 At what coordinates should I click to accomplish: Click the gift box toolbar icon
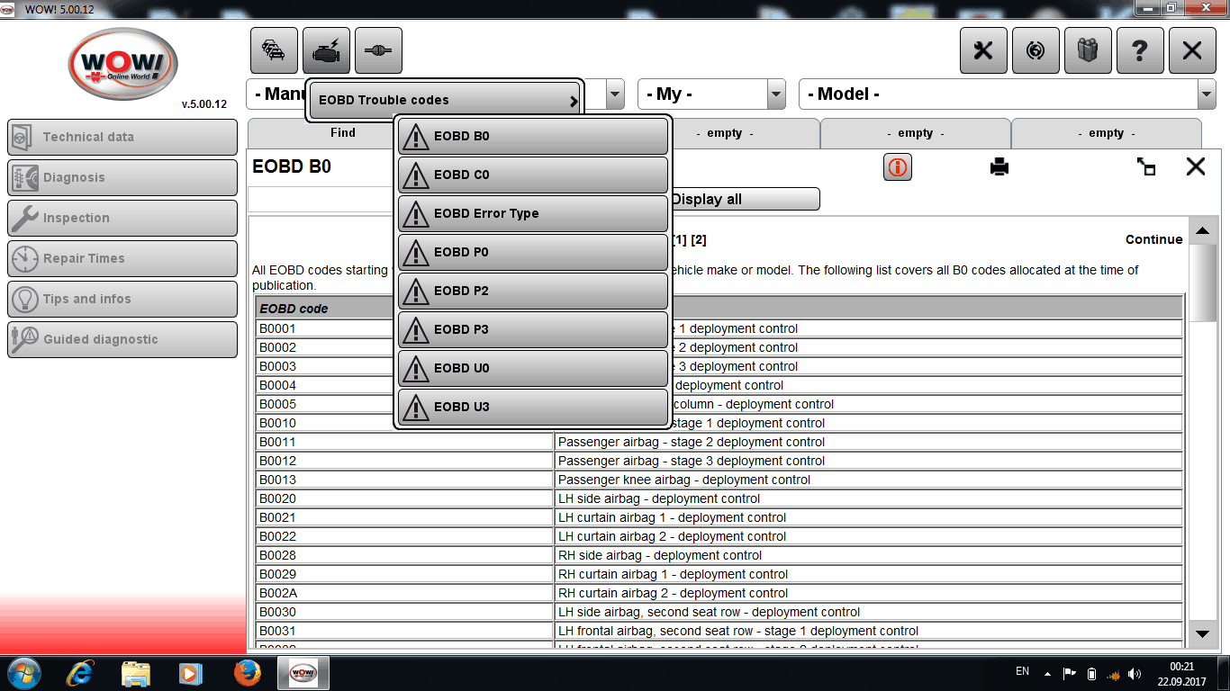pos(1088,50)
